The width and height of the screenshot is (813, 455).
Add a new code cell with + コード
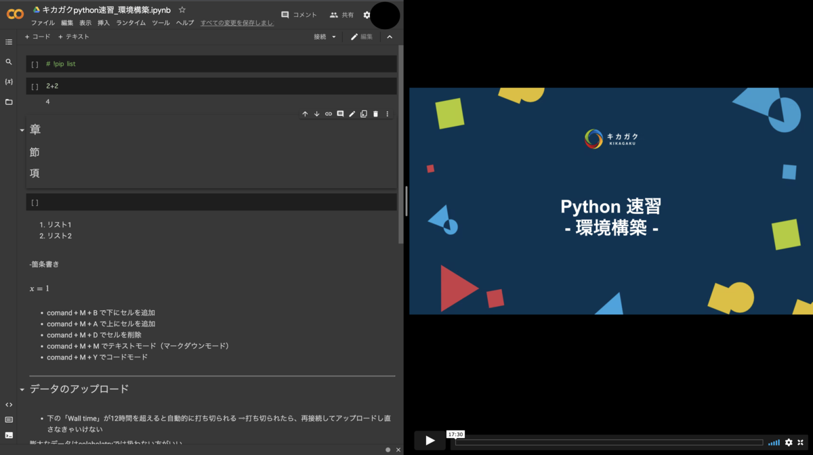click(x=37, y=37)
